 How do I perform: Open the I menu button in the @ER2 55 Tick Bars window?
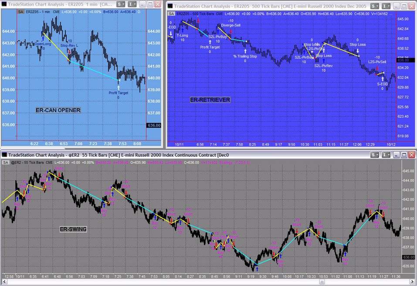[386, 155]
